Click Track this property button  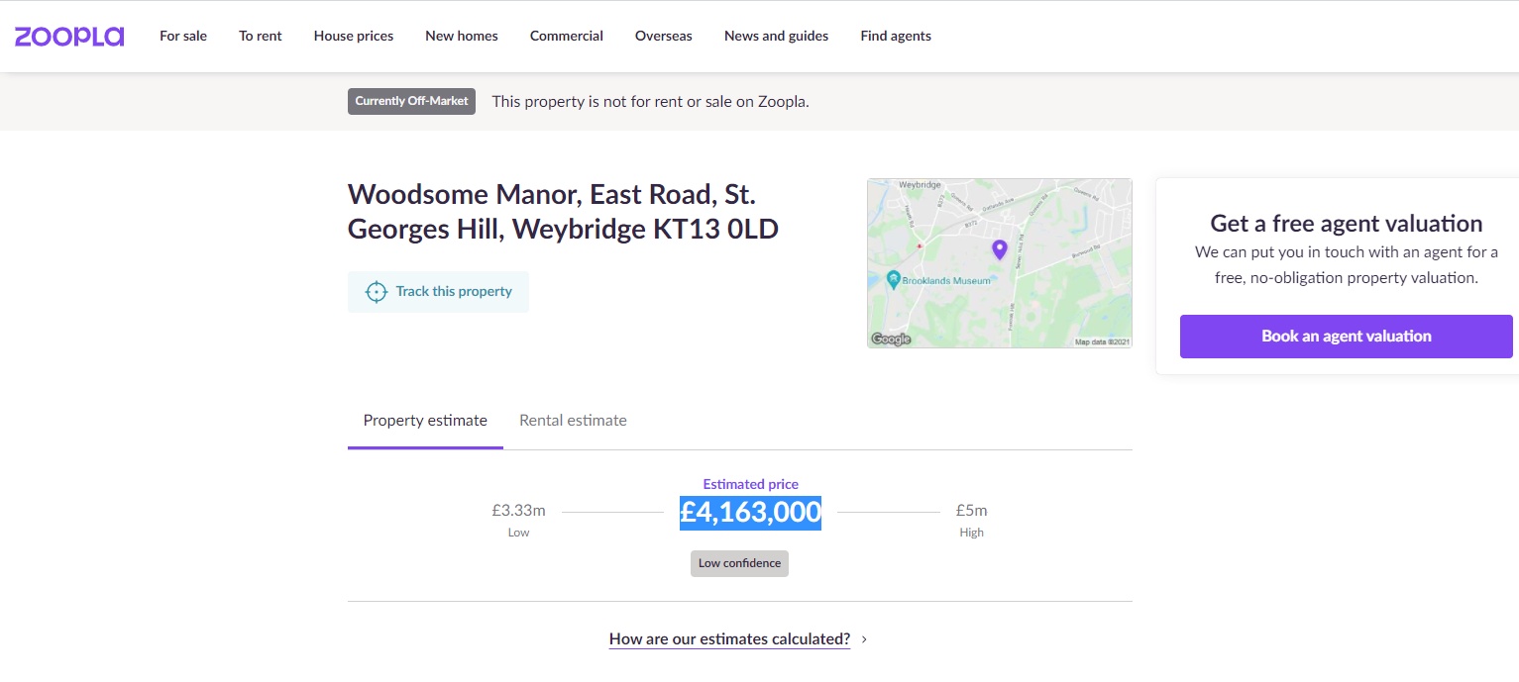click(x=438, y=292)
